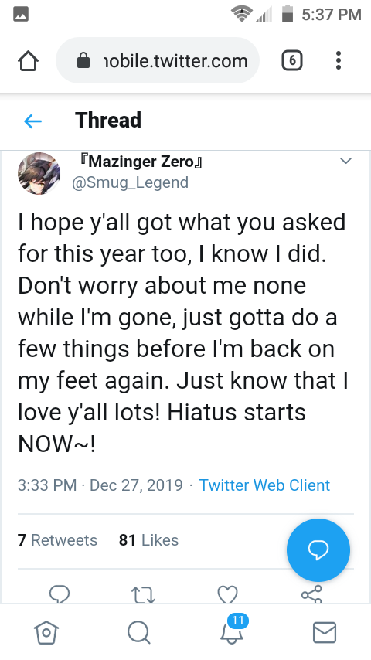This screenshot has width=371, height=660.
Task: Open the @Smug_Legend handle
Action: pyautogui.click(x=130, y=182)
